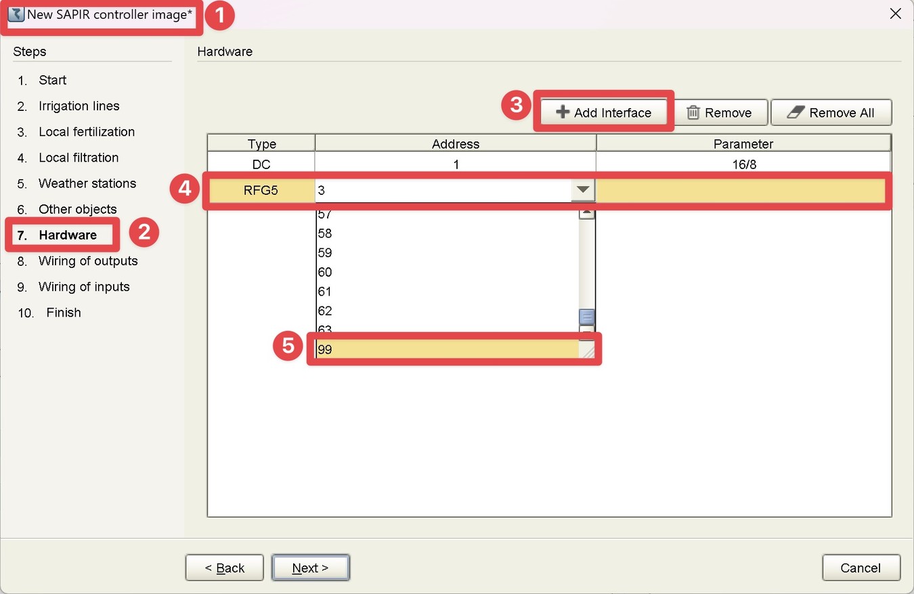Choose address 60 from the list
The width and height of the screenshot is (914, 594).
pos(448,272)
